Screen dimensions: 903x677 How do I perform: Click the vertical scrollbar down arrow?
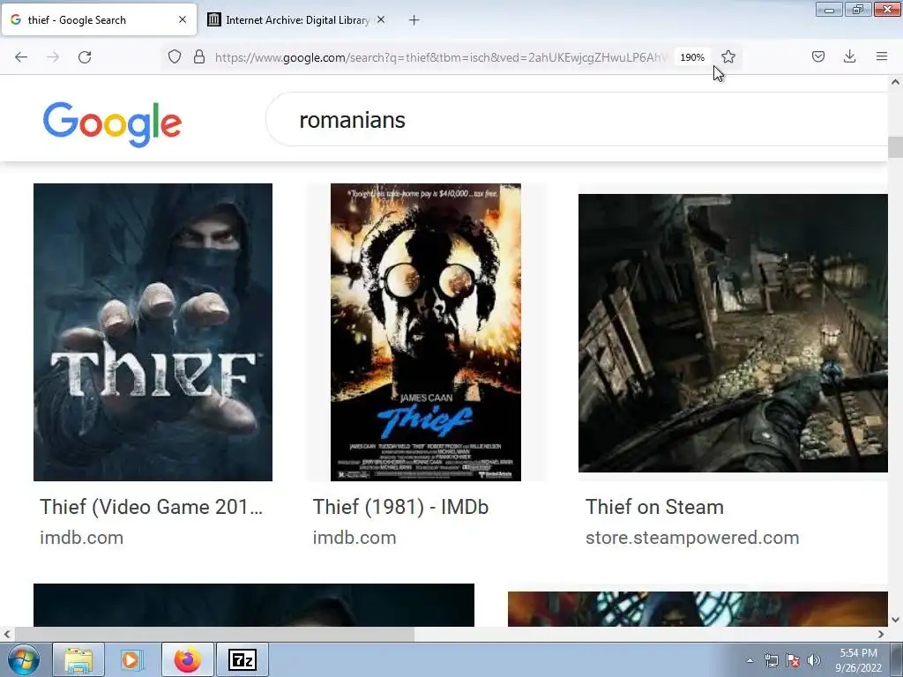point(895,620)
